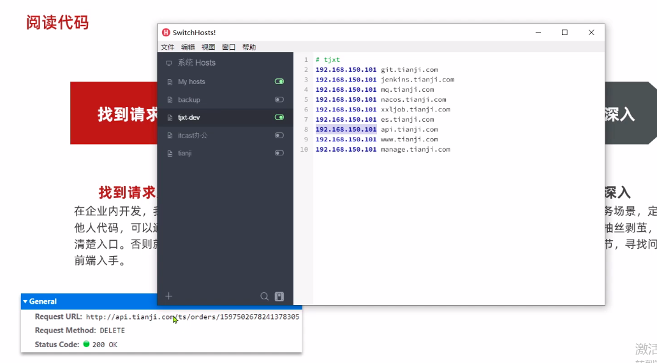Click the 阅读代码 slide title
This screenshot has height=363, width=657.
(x=57, y=22)
